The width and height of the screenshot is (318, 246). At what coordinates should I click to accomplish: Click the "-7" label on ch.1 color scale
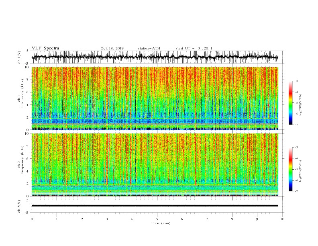296,125
